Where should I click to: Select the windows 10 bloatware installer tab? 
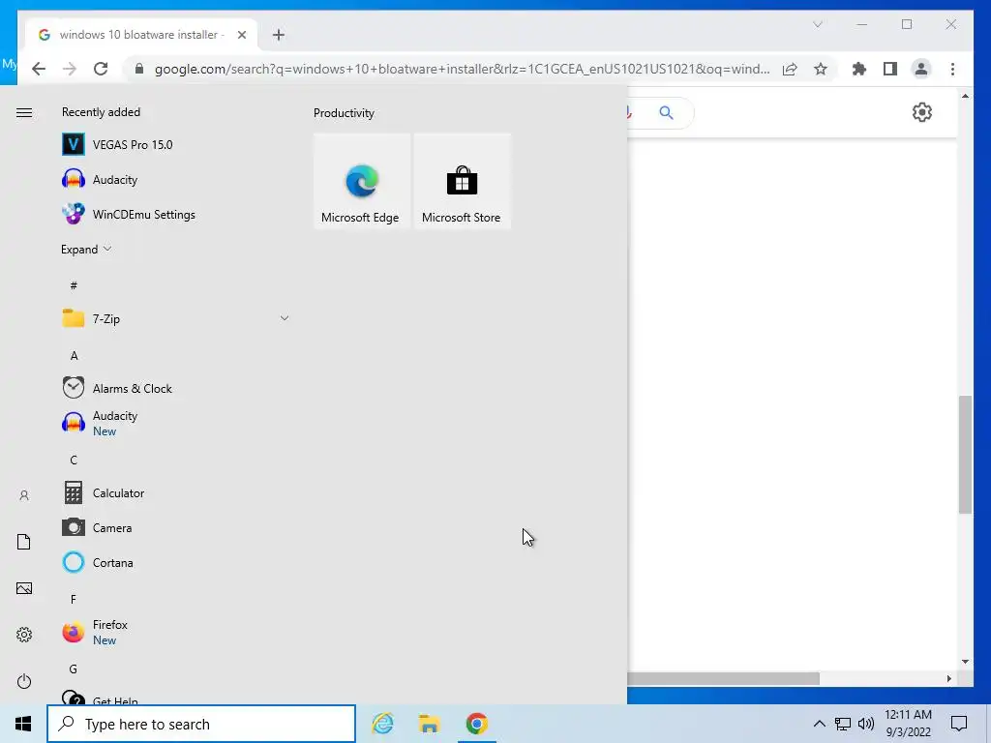pyautogui.click(x=142, y=35)
